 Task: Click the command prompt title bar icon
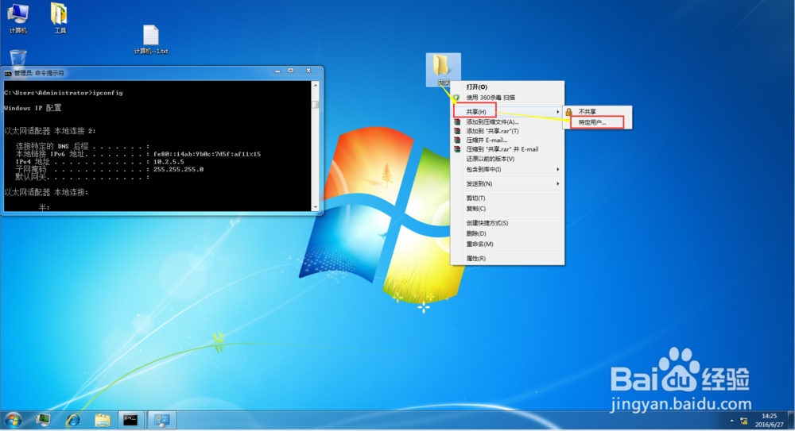(x=8, y=74)
